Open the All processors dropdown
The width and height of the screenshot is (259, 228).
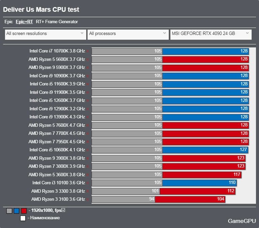pos(128,35)
